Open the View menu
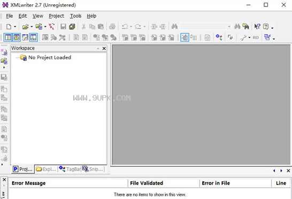The image size is (292, 199). point(38,16)
